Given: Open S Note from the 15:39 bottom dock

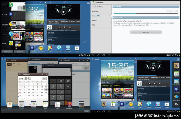Looking at the screenshot, I should [x=104, y=104].
